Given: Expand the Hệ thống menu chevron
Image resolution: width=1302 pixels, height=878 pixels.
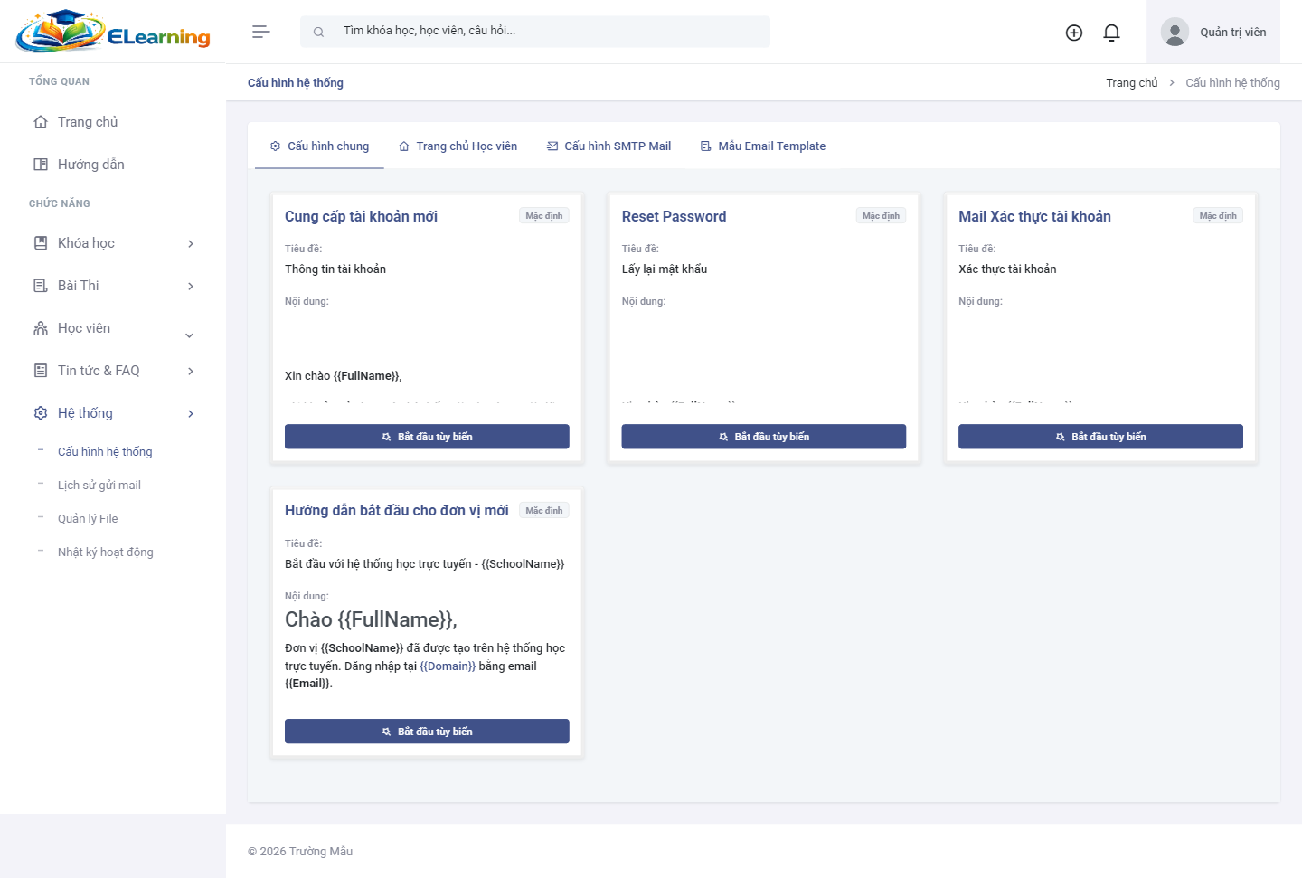Looking at the screenshot, I should coord(190,414).
